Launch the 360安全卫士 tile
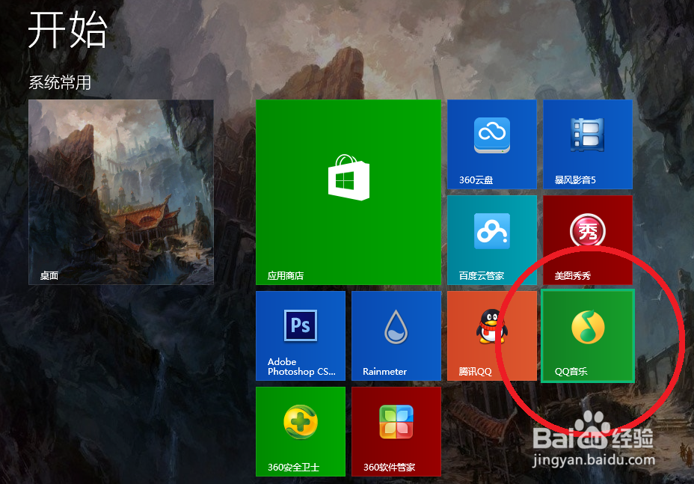 pyautogui.click(x=301, y=432)
